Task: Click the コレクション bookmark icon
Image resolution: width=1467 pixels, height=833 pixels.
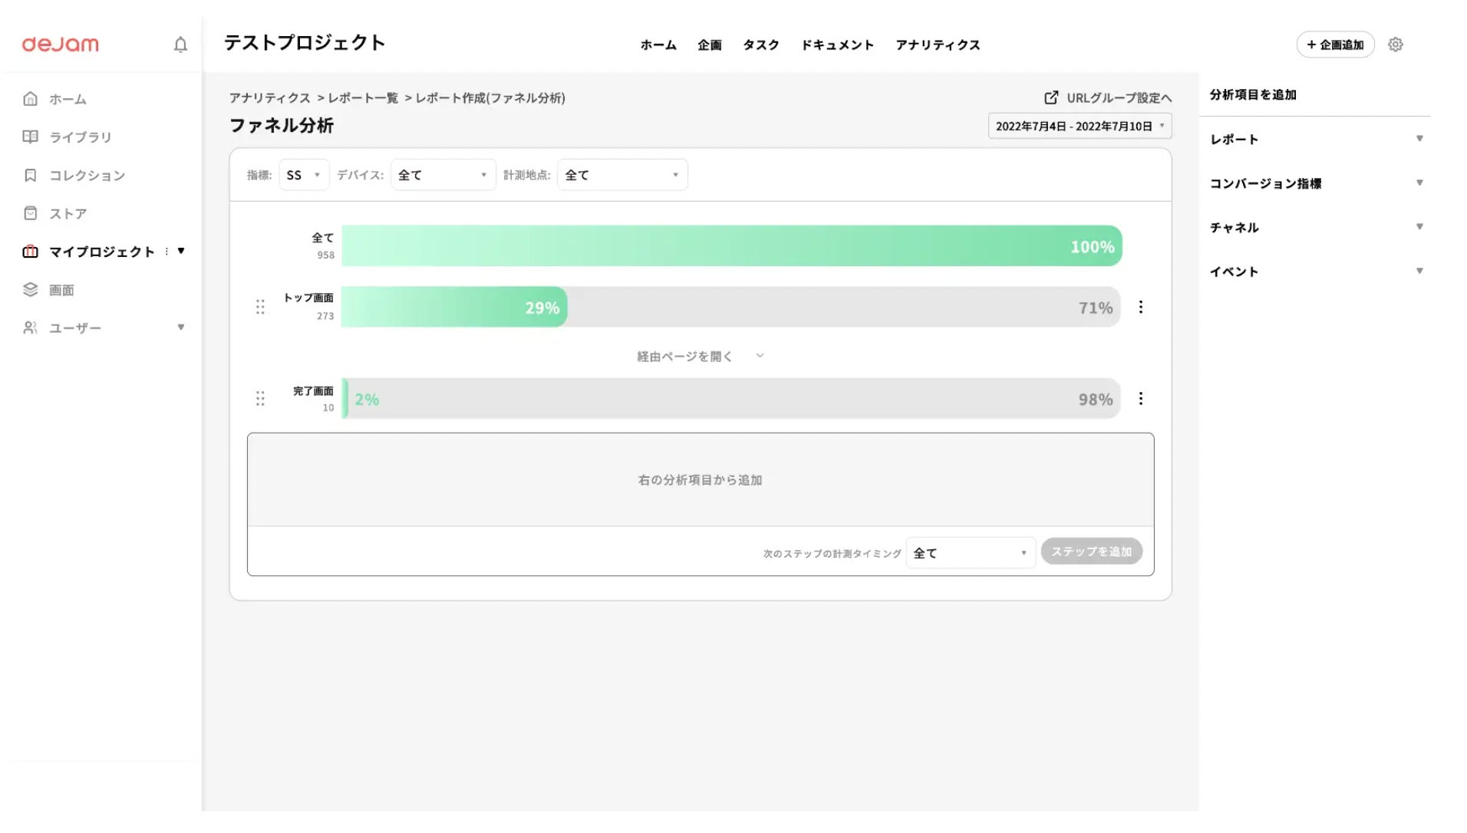Action: click(x=30, y=175)
